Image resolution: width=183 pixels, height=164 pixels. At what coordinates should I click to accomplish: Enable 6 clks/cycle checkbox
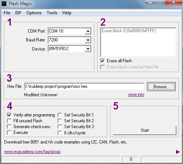60,133
